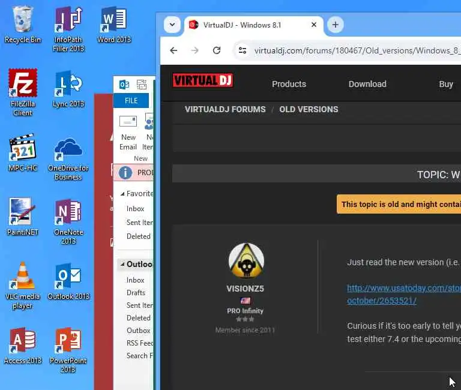Select Sent Items under the Outlook account

pyautogui.click(x=140, y=305)
